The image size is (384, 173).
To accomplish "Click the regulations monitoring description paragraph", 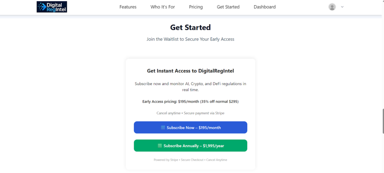I will tap(190, 87).
